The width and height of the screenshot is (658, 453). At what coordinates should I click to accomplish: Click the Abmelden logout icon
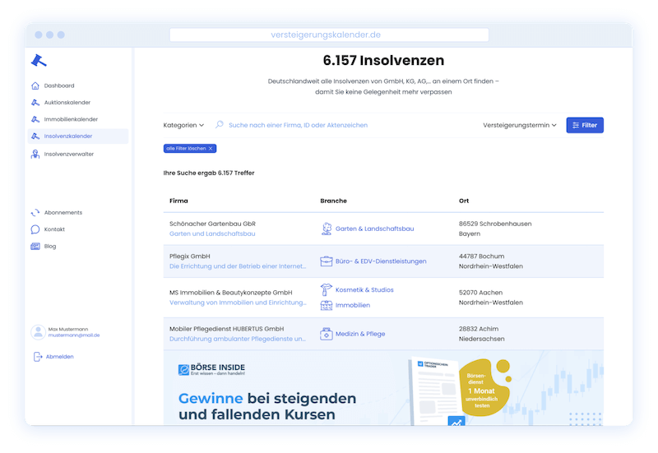37,357
